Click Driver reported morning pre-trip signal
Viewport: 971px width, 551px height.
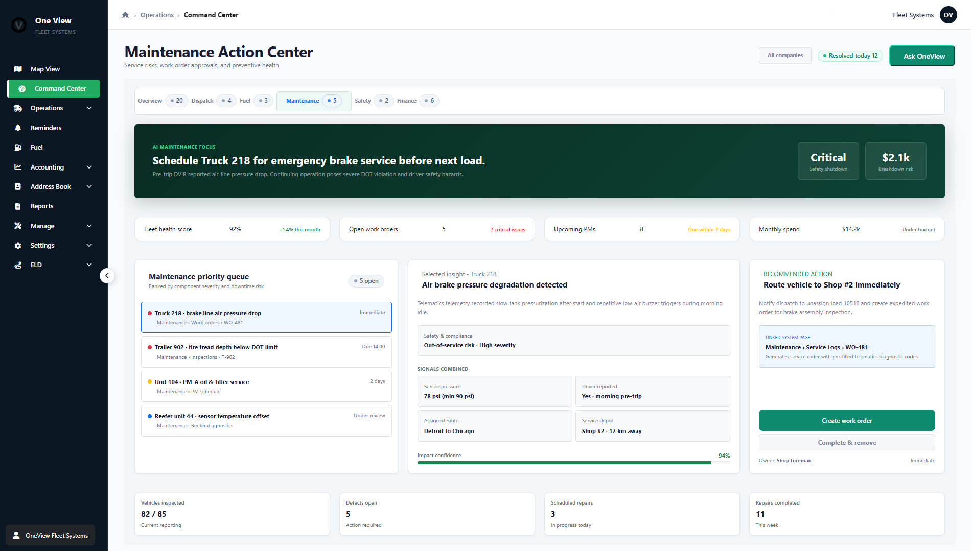[x=653, y=392]
